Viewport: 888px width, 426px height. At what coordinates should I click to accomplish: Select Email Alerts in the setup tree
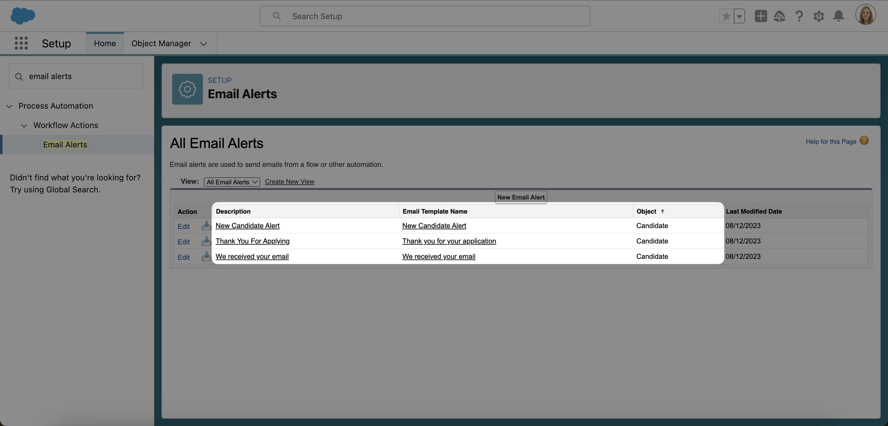click(65, 145)
